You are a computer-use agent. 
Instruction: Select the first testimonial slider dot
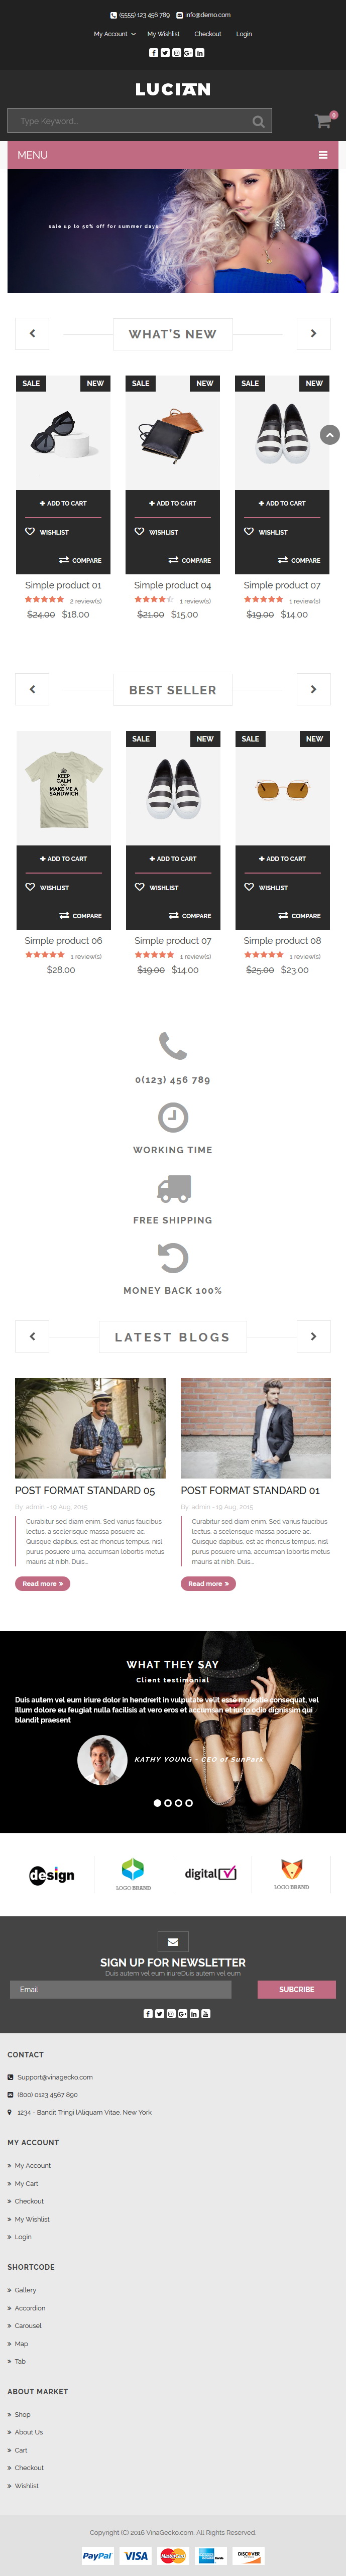coord(157,1803)
